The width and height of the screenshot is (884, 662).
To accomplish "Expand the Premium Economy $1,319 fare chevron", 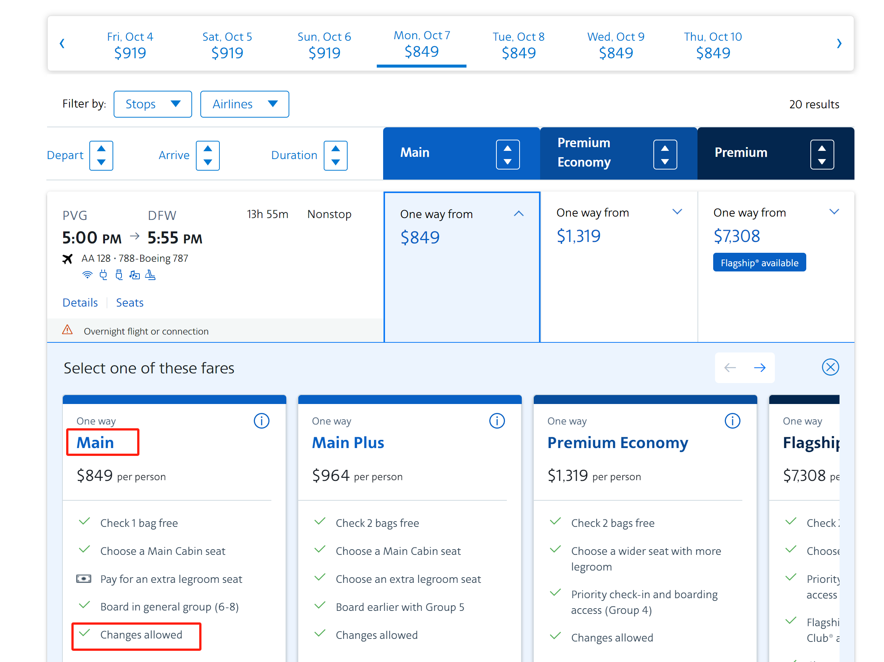I will (x=677, y=212).
